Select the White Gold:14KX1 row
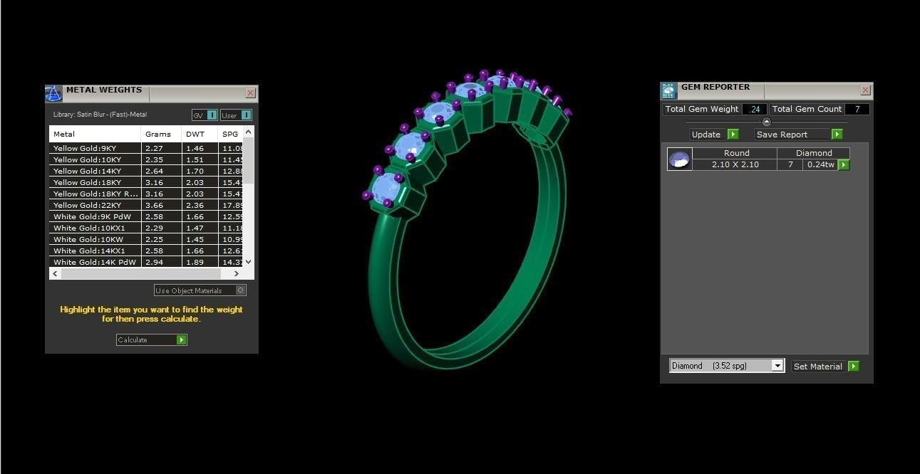The width and height of the screenshot is (920, 474). click(146, 251)
